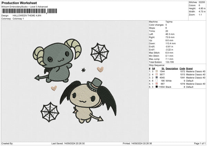Click the "Brand" column header
The height and width of the screenshot is (146, 207).
pyautogui.click(x=189, y=69)
